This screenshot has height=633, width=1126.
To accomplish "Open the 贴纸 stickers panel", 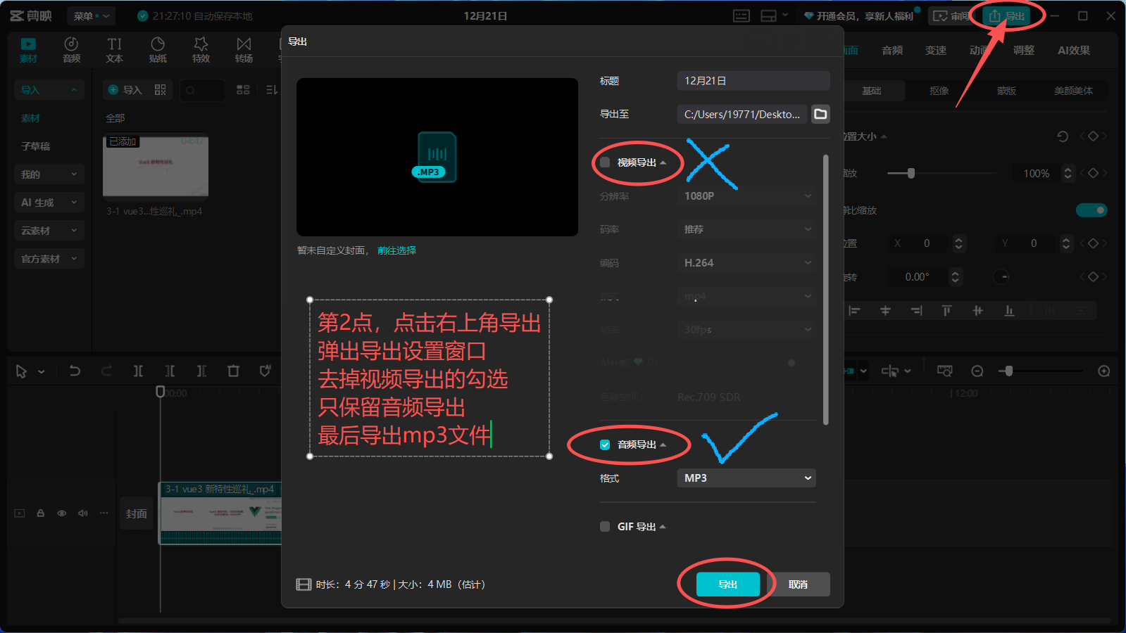I will coord(158,50).
